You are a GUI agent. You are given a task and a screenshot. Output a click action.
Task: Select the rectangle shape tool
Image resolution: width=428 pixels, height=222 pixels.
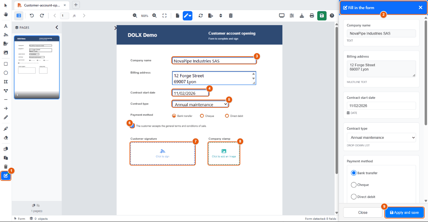6,64
